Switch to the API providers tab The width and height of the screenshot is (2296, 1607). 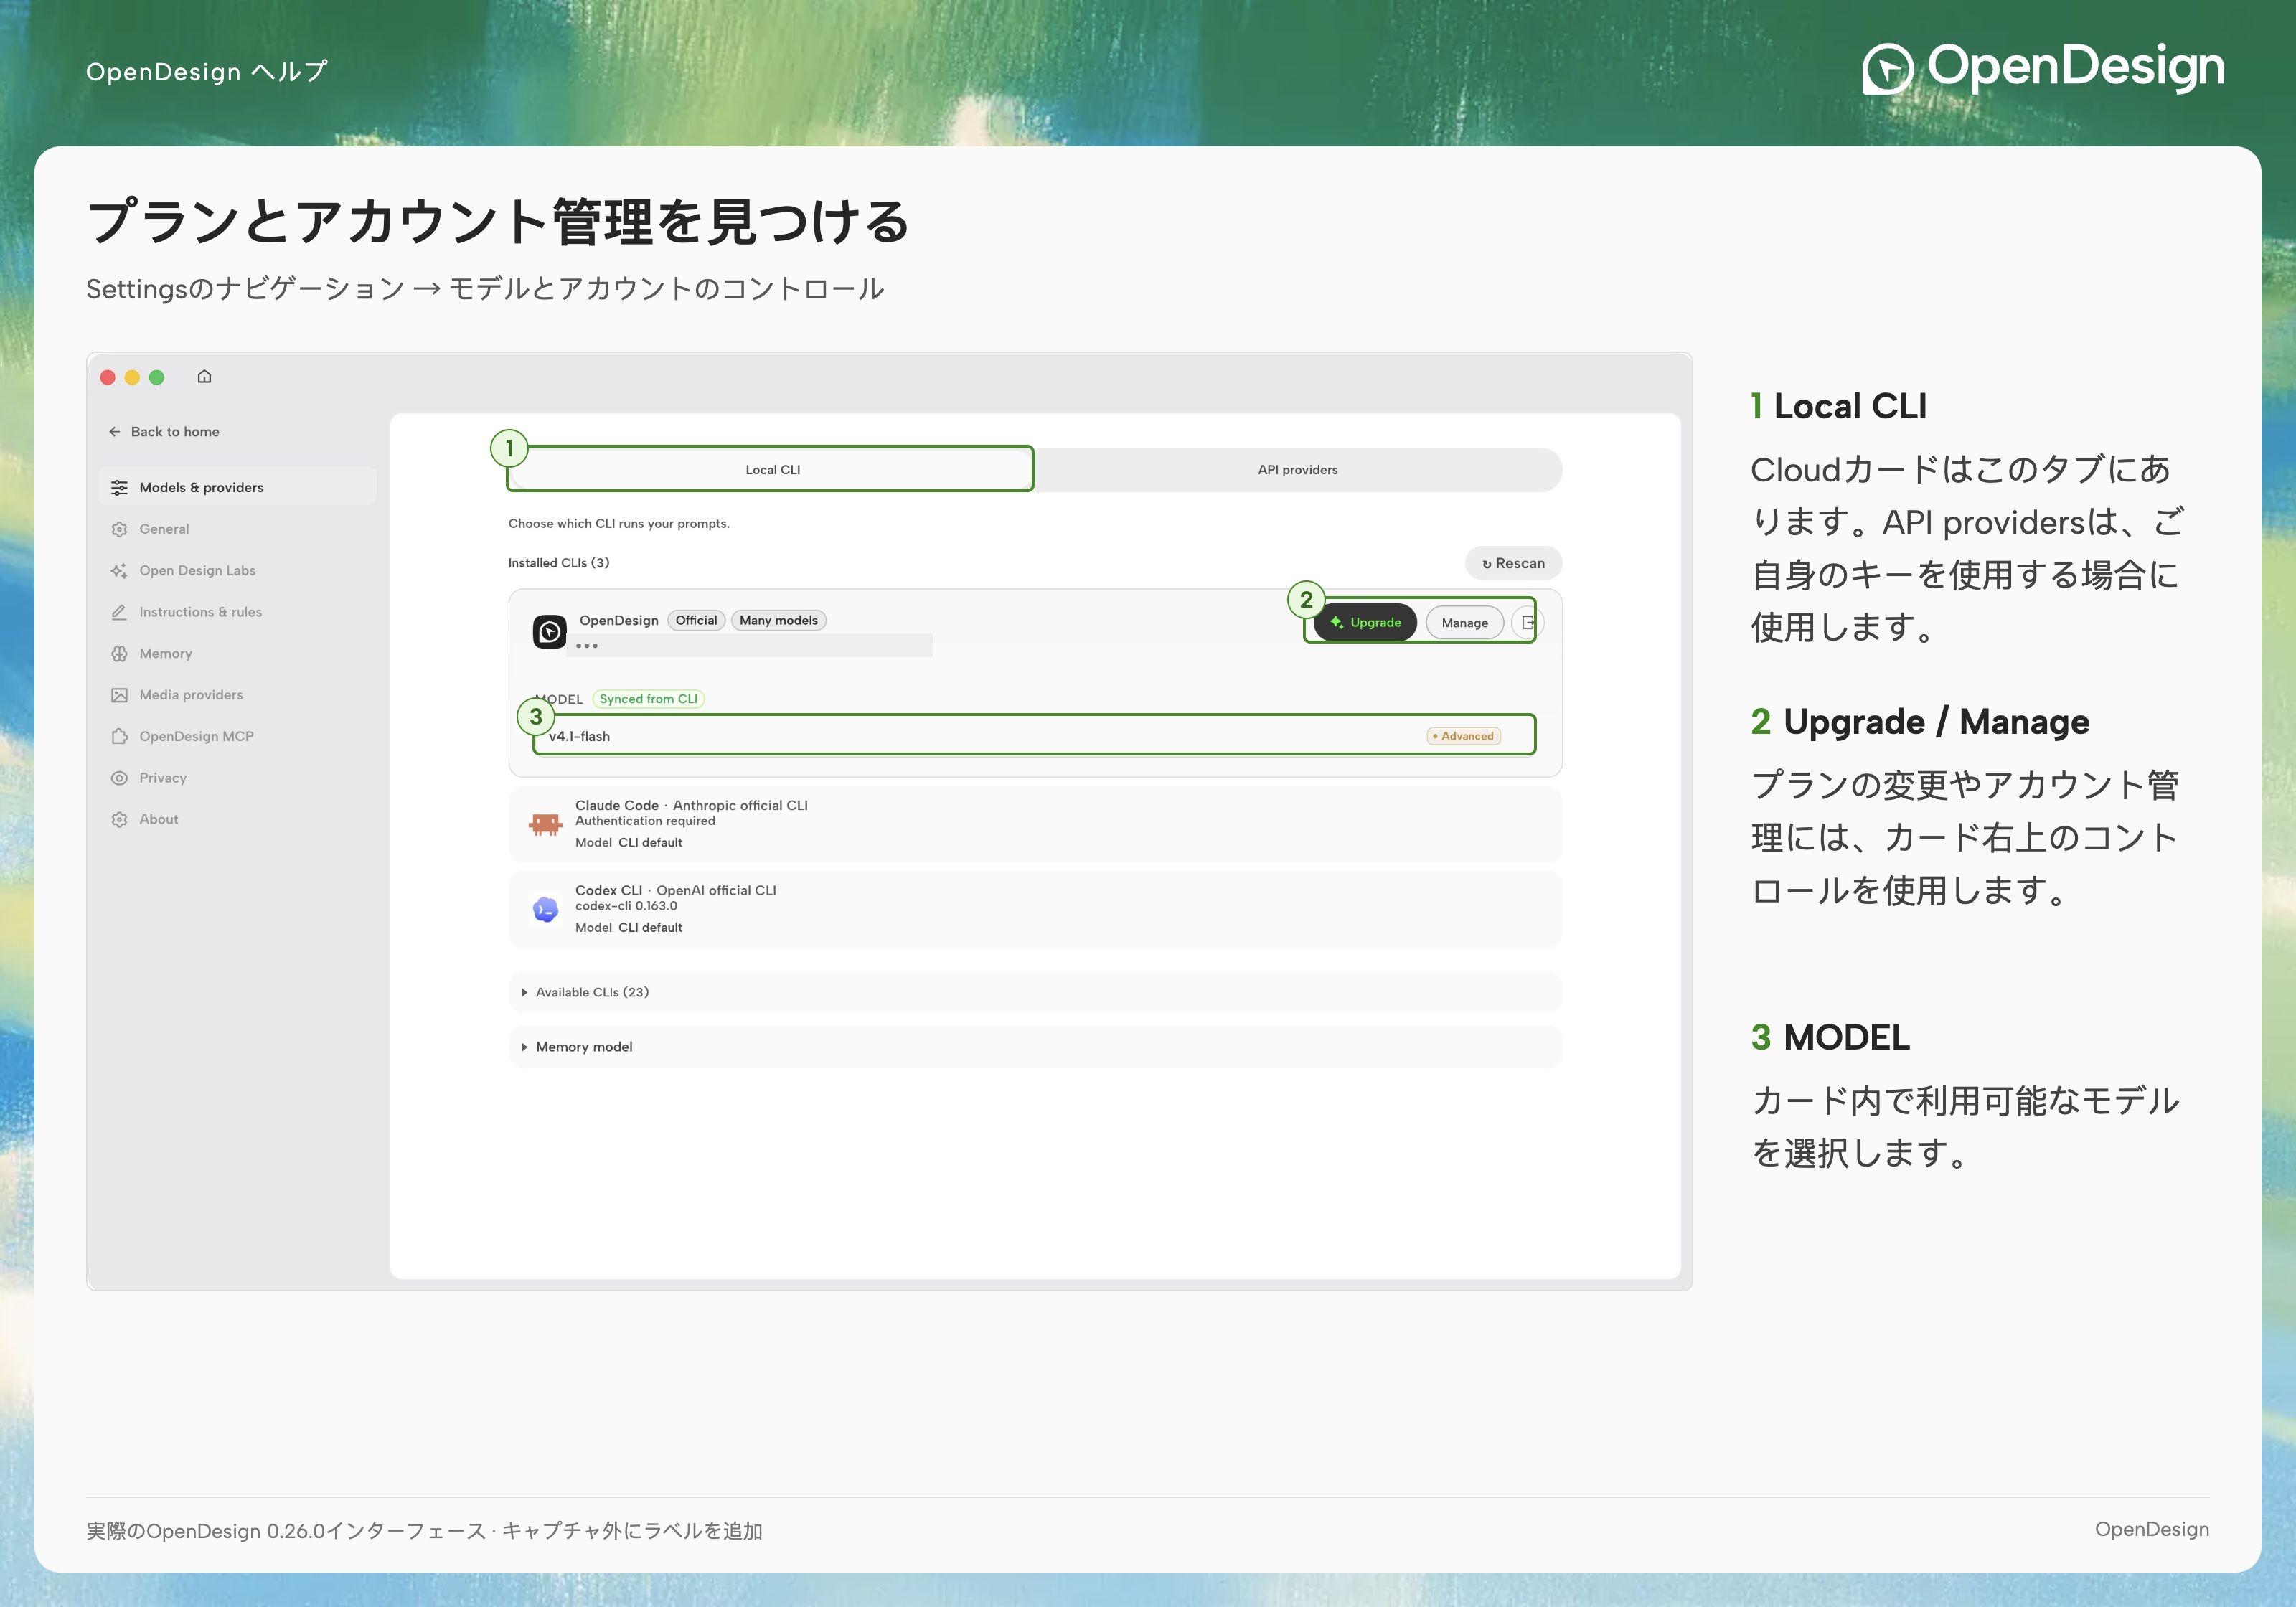tap(1297, 470)
